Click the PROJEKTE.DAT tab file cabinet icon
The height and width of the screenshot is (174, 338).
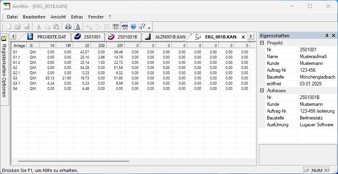pos(31,36)
